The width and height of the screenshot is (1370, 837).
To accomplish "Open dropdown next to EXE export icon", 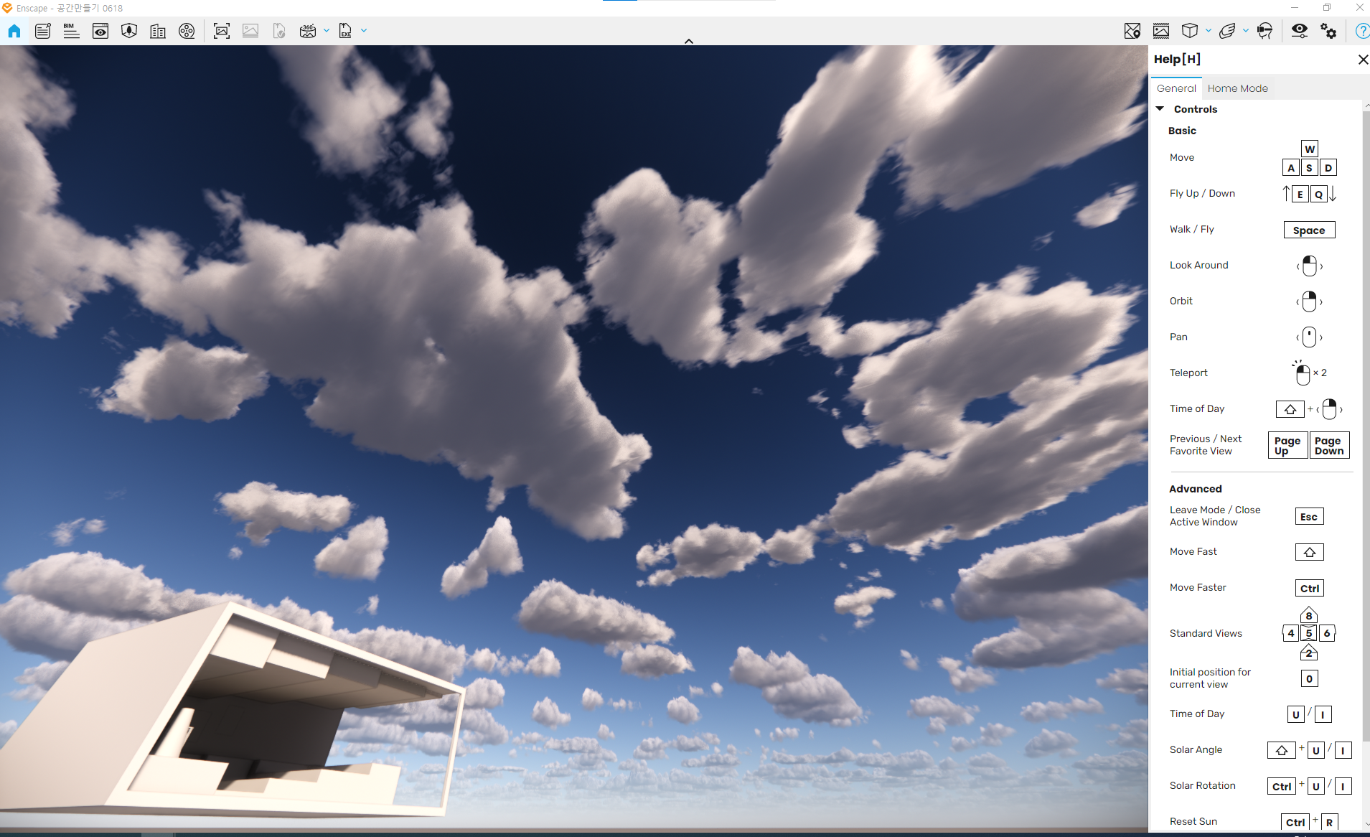I will click(364, 31).
